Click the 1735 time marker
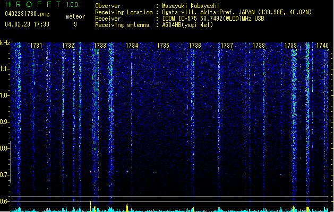The width and height of the screenshot is (334, 212). [163, 46]
